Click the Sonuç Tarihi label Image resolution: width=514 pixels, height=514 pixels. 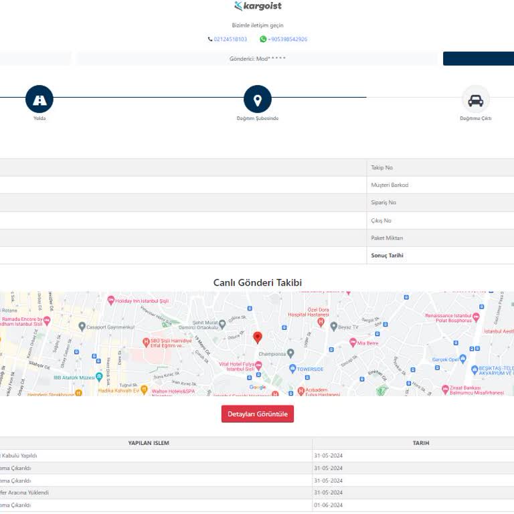click(387, 256)
